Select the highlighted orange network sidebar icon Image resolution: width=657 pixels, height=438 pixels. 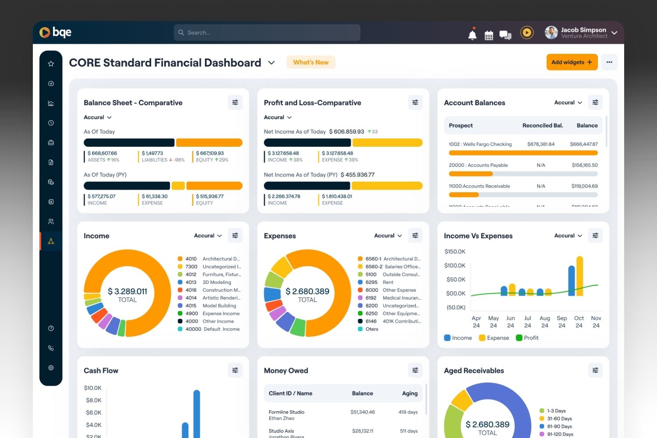click(x=51, y=241)
